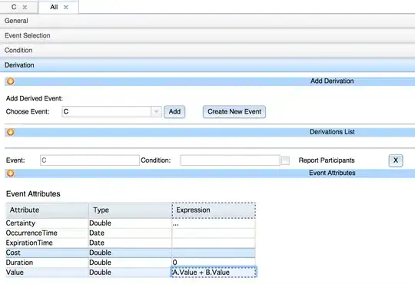
Task: Expand the General section
Action: pyautogui.click(x=207, y=21)
